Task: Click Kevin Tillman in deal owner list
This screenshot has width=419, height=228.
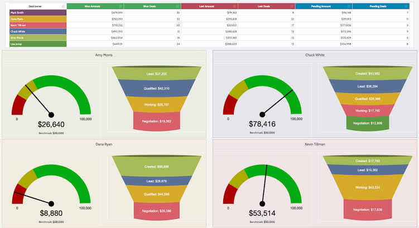Action: [x=35, y=25]
